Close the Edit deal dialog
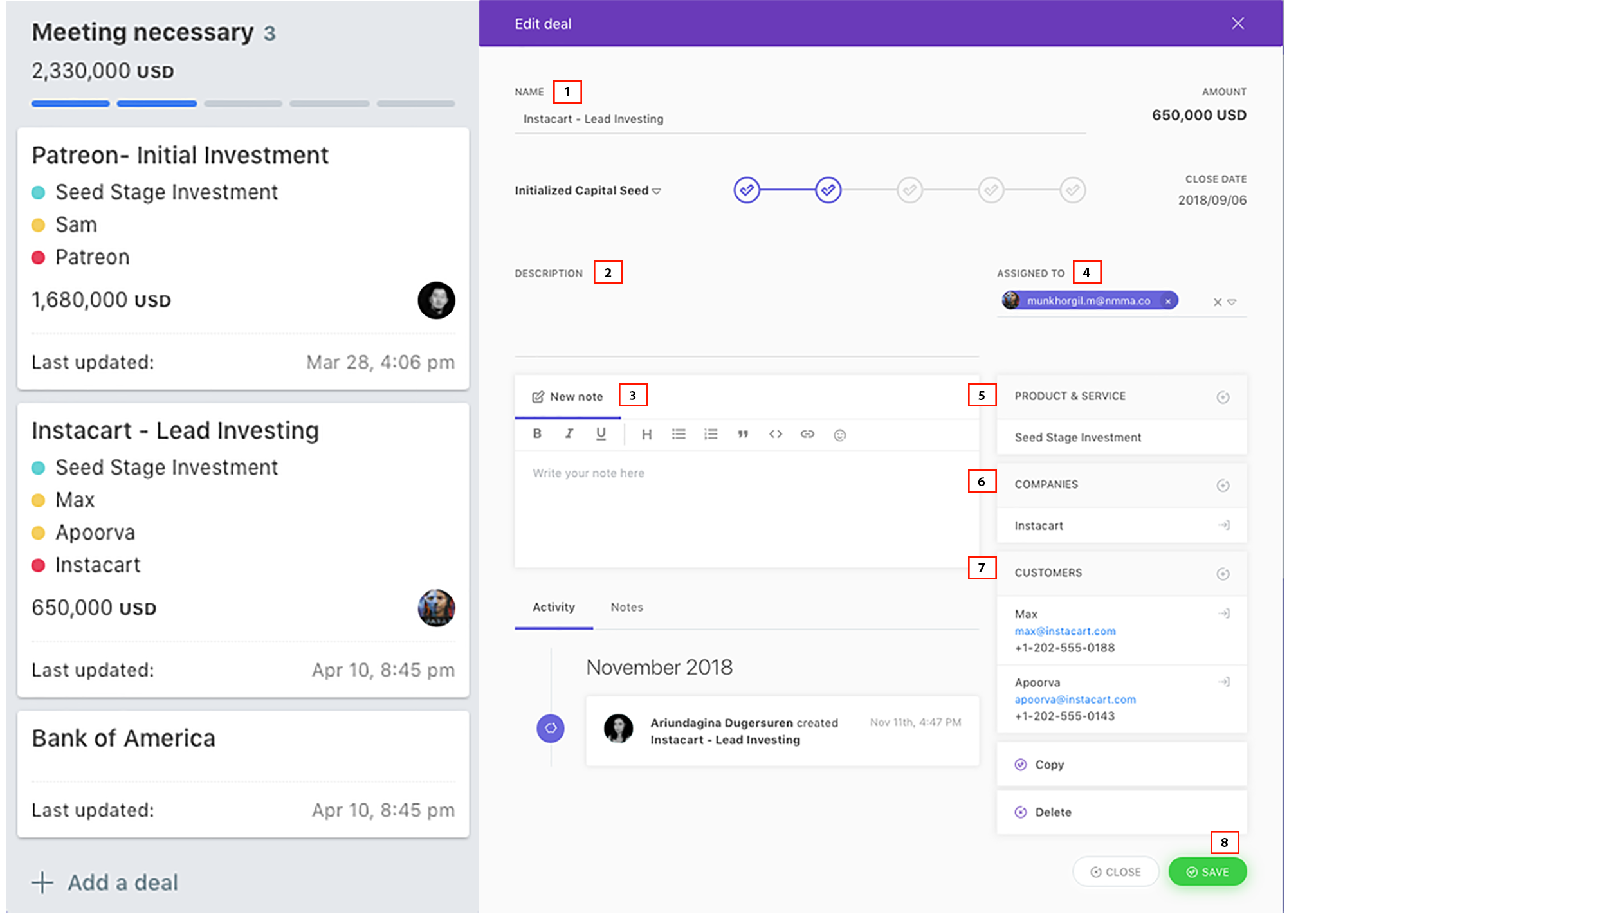This screenshot has width=1608, height=919. click(x=1238, y=24)
